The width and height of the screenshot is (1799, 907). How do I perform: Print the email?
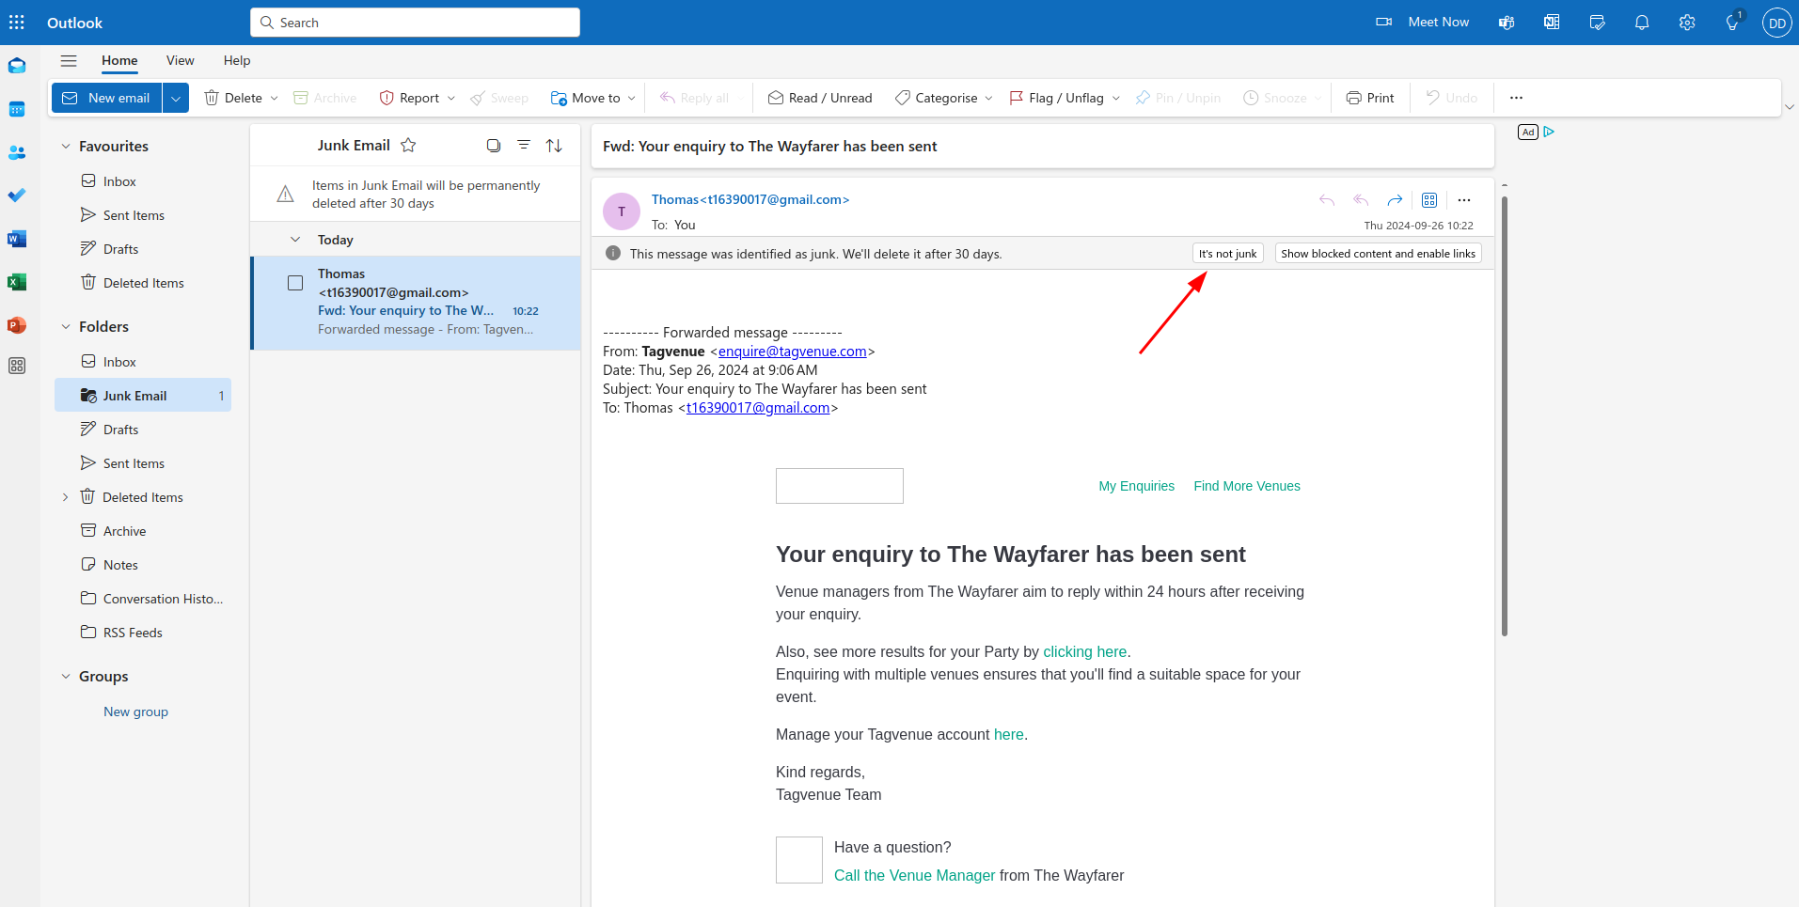click(1370, 98)
